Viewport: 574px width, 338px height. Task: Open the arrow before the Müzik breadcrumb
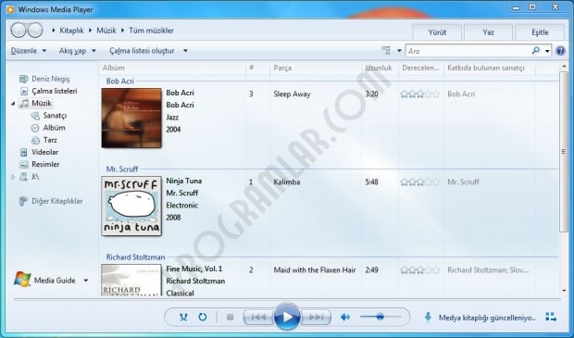pos(90,31)
